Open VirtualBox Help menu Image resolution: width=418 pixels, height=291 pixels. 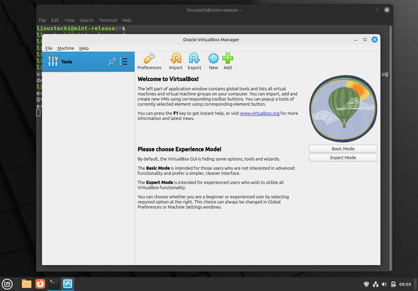[84, 48]
